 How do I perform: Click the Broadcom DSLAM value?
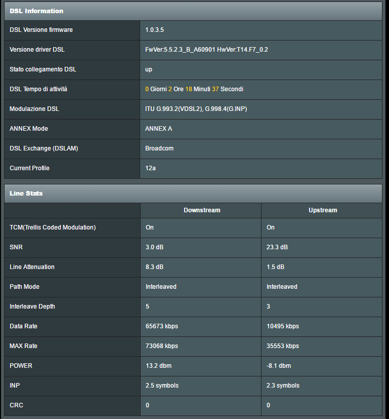click(159, 148)
